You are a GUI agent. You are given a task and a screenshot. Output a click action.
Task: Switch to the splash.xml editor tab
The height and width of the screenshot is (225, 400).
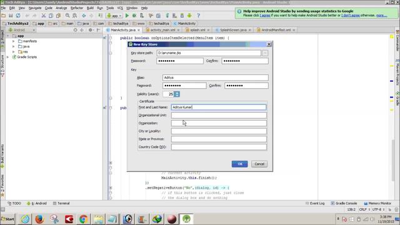point(197,30)
